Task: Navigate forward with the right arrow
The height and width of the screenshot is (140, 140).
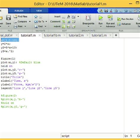Action: coord(40,17)
